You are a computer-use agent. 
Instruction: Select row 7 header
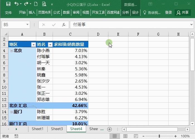click(x=4, y=69)
